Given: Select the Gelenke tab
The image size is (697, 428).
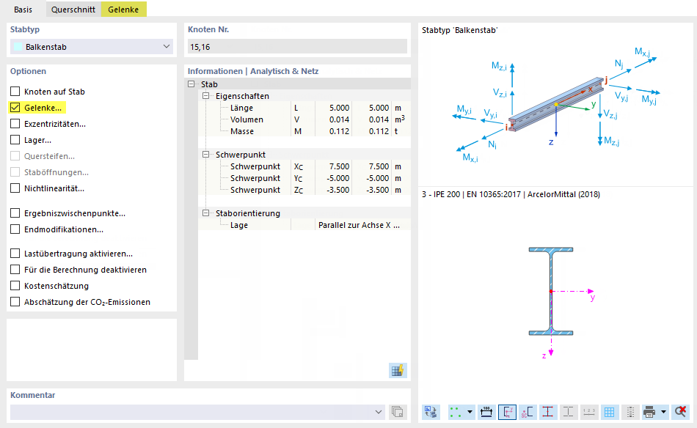Looking at the screenshot, I should coord(123,10).
